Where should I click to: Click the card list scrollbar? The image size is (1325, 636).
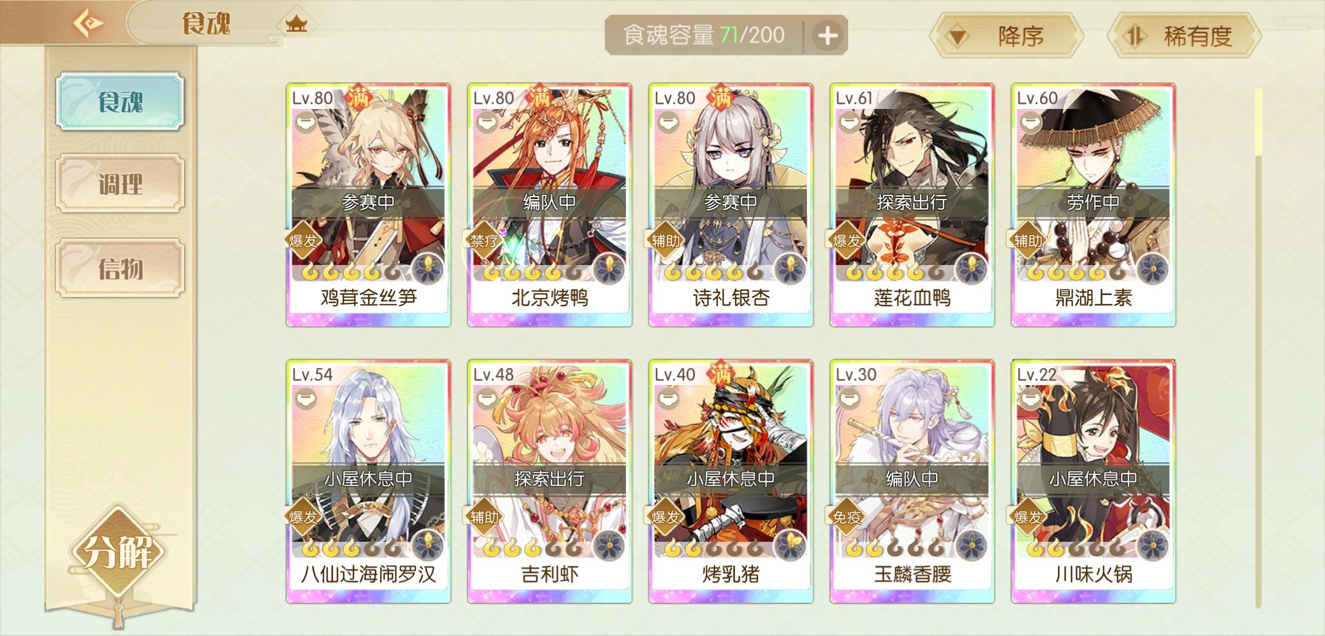[x=1258, y=347]
